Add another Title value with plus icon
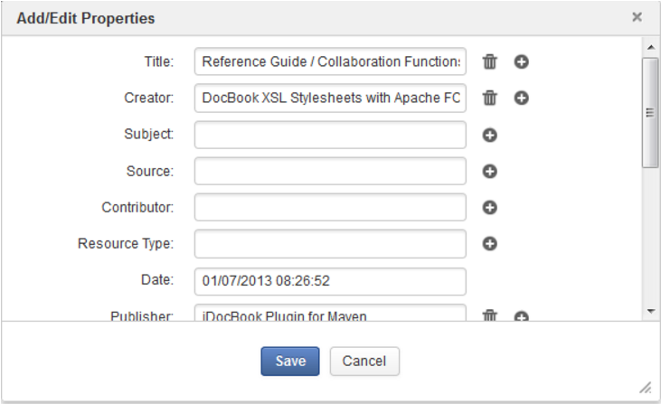Screen dimensions: 661x404 point(522,61)
